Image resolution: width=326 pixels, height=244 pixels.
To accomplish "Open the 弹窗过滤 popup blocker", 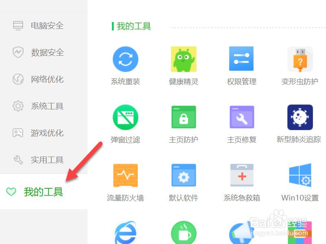I will click(125, 117).
